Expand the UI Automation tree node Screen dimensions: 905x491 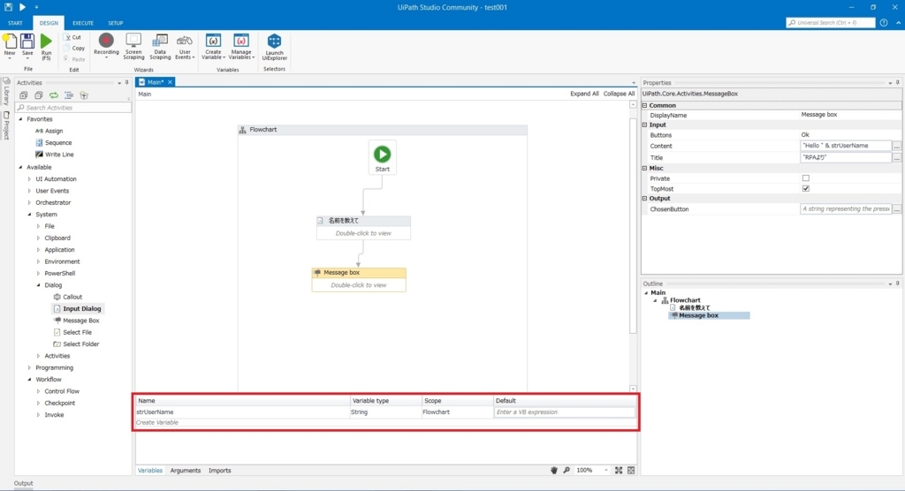pos(29,179)
